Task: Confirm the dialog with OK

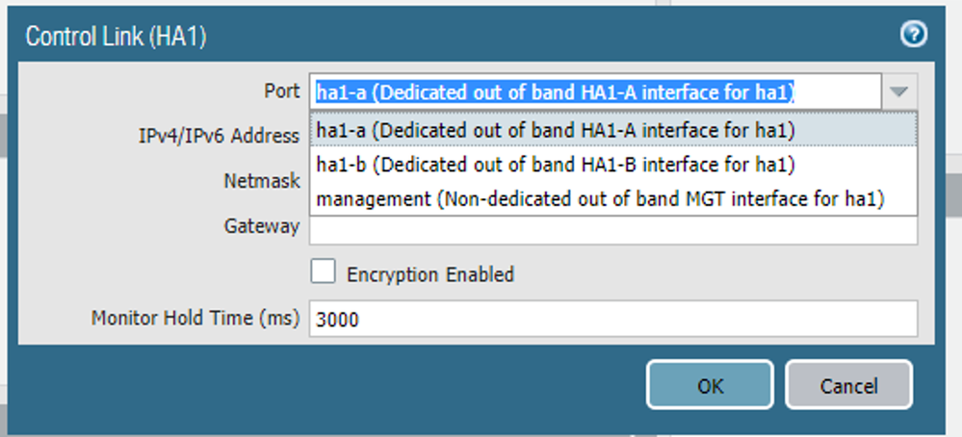Action: point(710,386)
